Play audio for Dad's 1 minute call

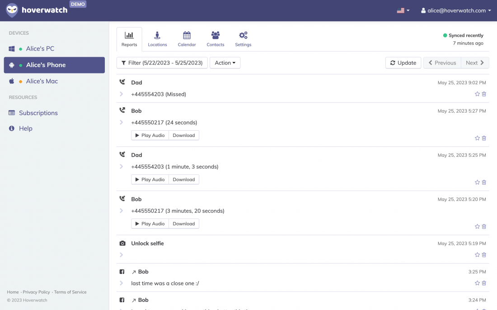tap(150, 179)
